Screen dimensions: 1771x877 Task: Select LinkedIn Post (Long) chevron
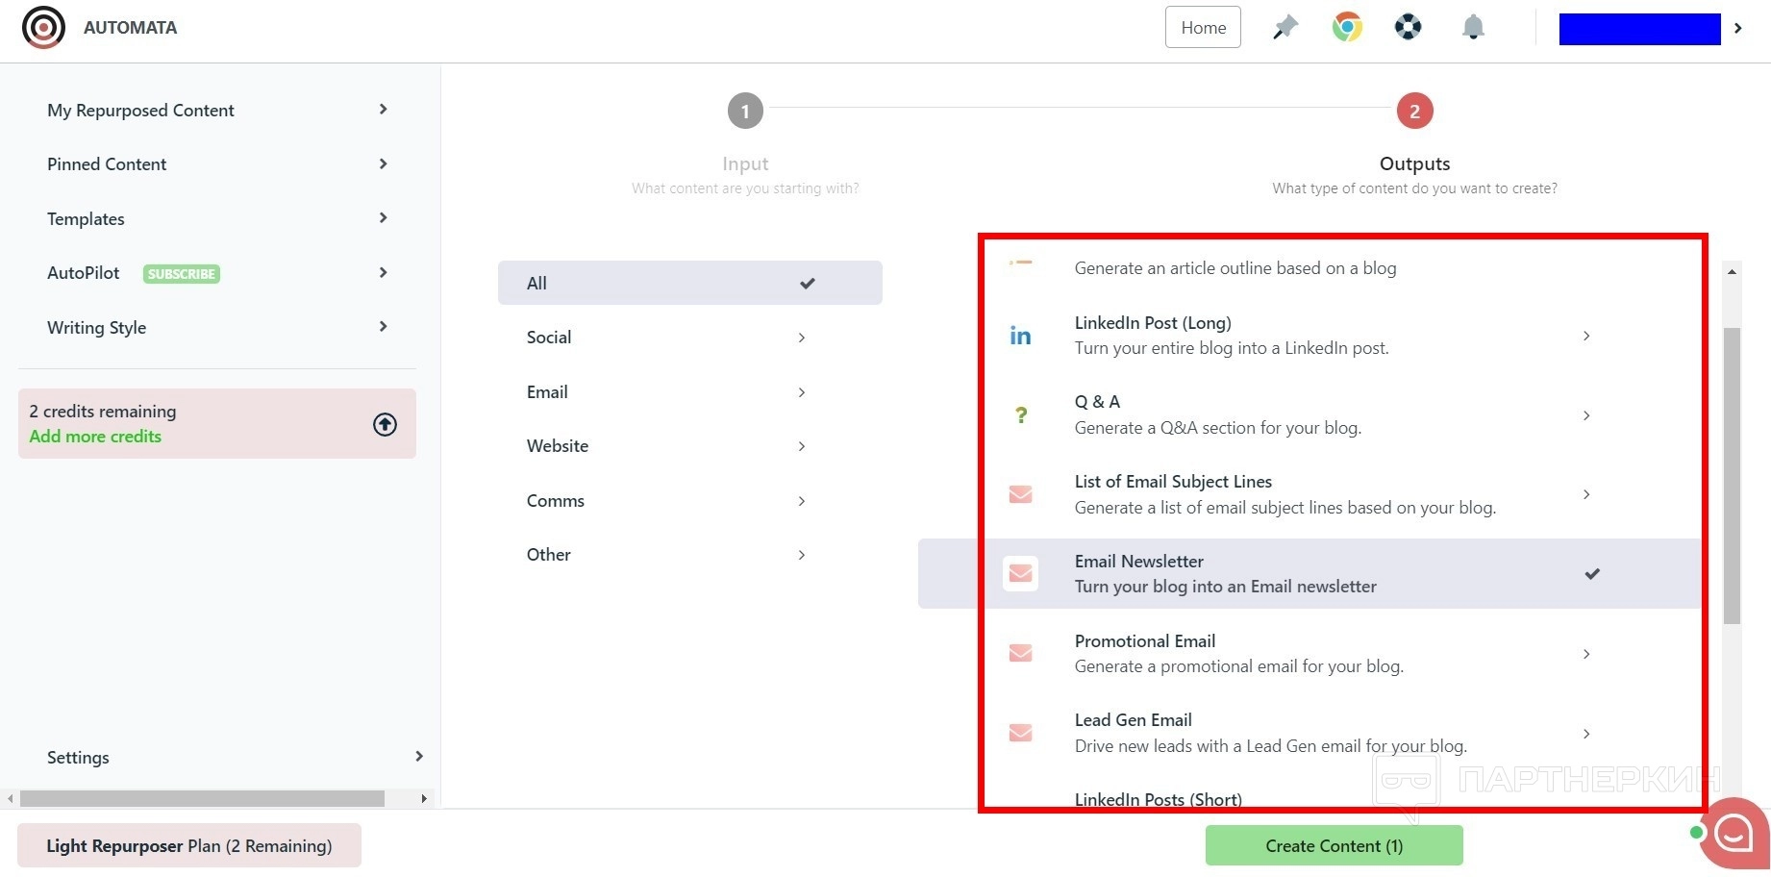click(1586, 336)
